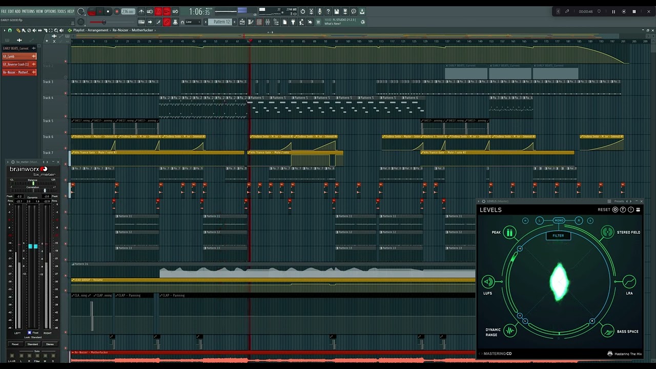656x369 pixels.
Task: Stop the screen recording in top bar
Action: point(634,11)
